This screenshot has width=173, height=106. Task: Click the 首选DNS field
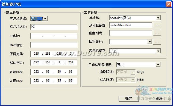coord(54,72)
